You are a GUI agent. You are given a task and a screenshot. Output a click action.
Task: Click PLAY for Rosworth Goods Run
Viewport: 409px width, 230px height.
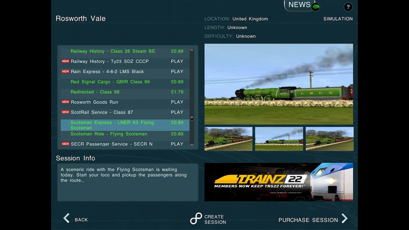[177, 102]
